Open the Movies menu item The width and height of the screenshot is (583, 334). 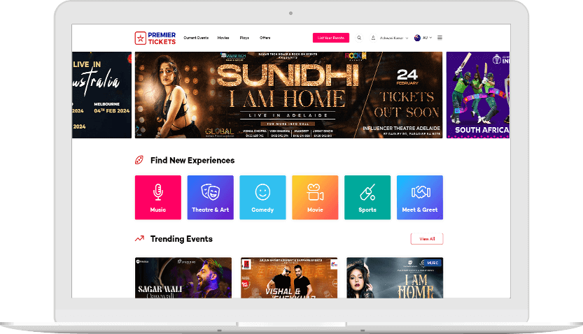coord(223,38)
